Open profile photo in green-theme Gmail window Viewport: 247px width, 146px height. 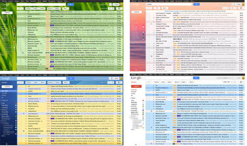(x=122, y=4)
